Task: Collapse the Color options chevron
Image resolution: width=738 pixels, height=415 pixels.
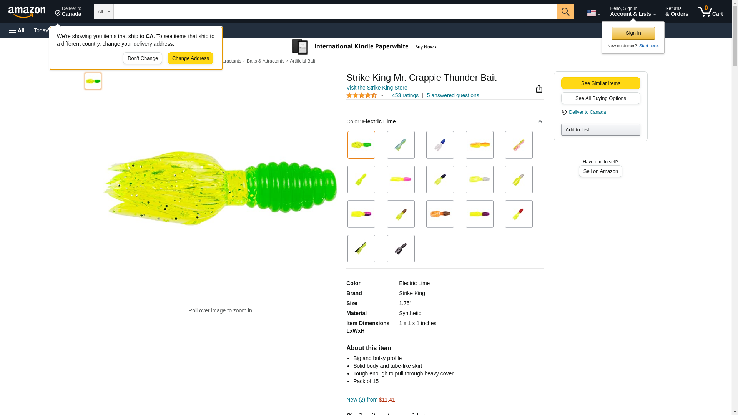Action: (x=540, y=121)
